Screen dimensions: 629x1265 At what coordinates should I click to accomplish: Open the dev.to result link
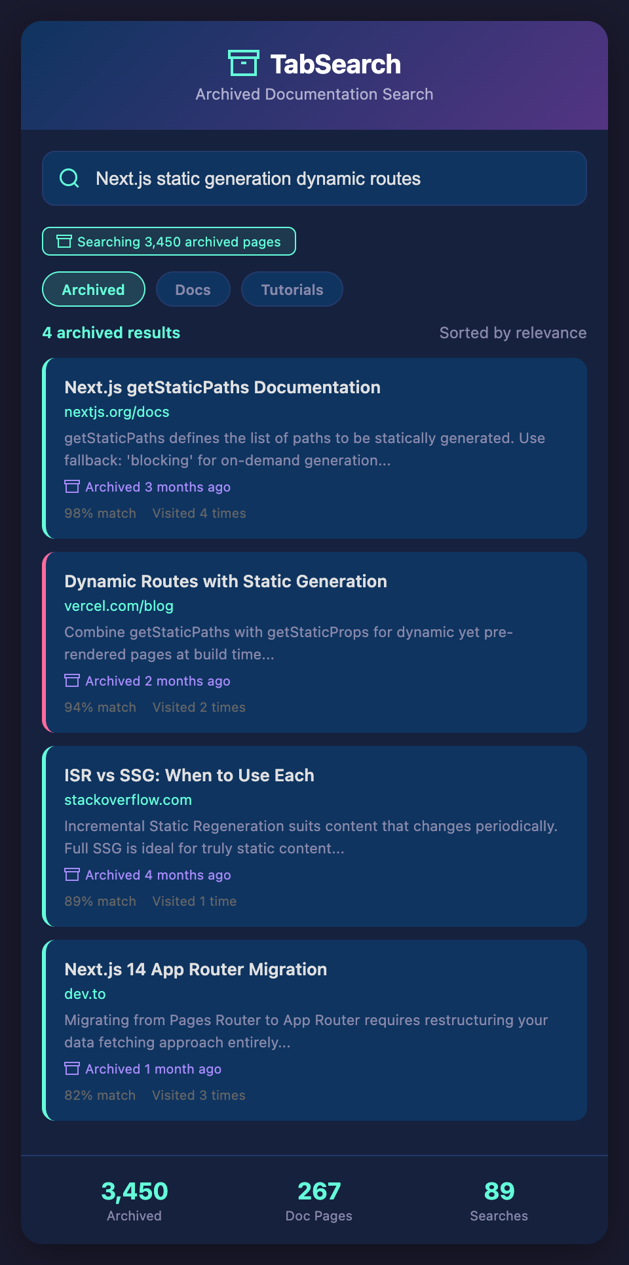[85, 994]
